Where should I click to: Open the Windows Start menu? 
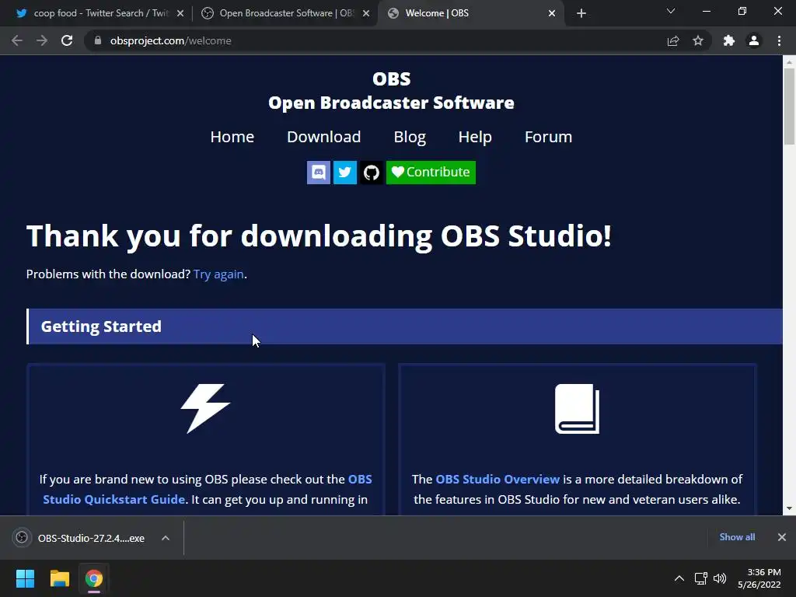tap(25, 578)
